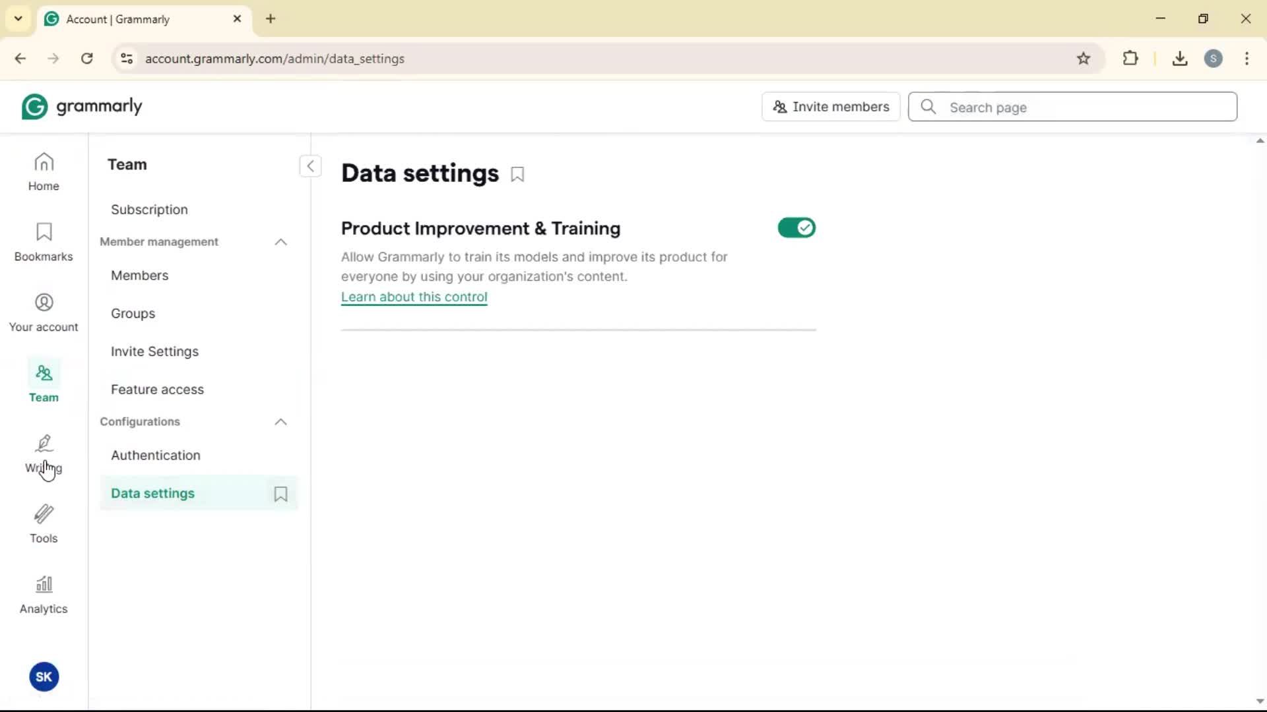Collapse the Team side panel
Screen dimensions: 1267x712
pyautogui.click(x=310, y=166)
